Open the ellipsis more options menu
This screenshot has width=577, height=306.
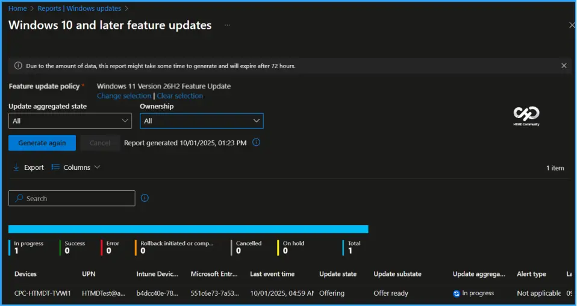[x=228, y=25]
